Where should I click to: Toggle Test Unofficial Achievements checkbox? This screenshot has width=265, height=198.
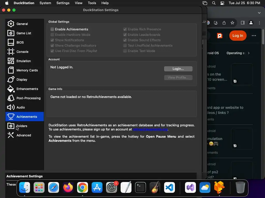125,45
